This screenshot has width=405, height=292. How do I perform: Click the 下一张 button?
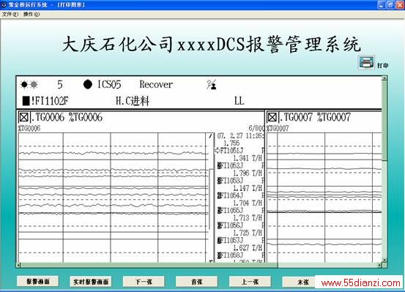[x=144, y=282]
